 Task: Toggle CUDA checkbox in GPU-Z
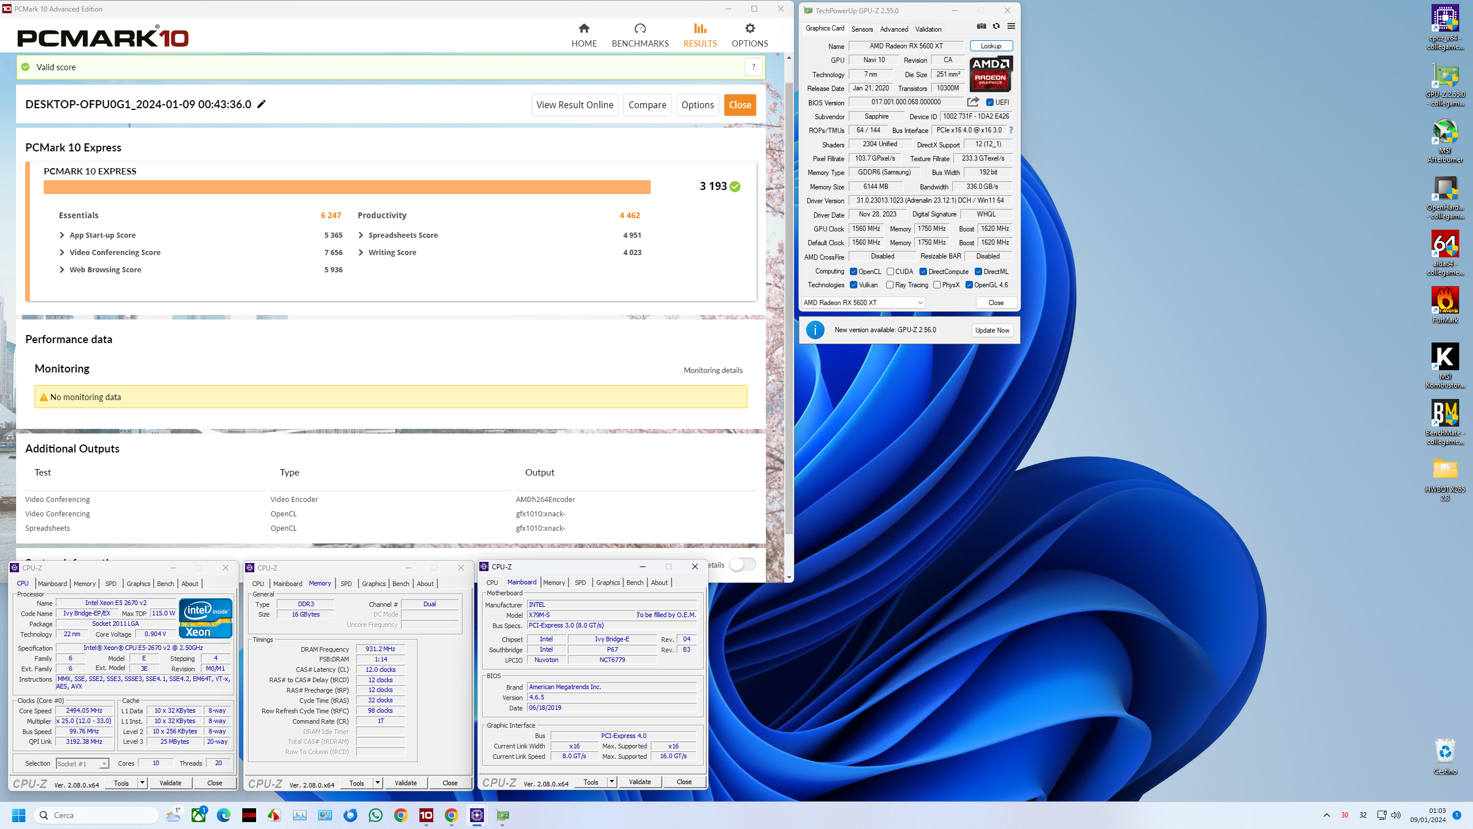pos(890,272)
